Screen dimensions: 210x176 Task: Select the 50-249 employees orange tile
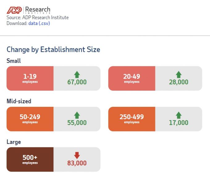click(x=30, y=119)
